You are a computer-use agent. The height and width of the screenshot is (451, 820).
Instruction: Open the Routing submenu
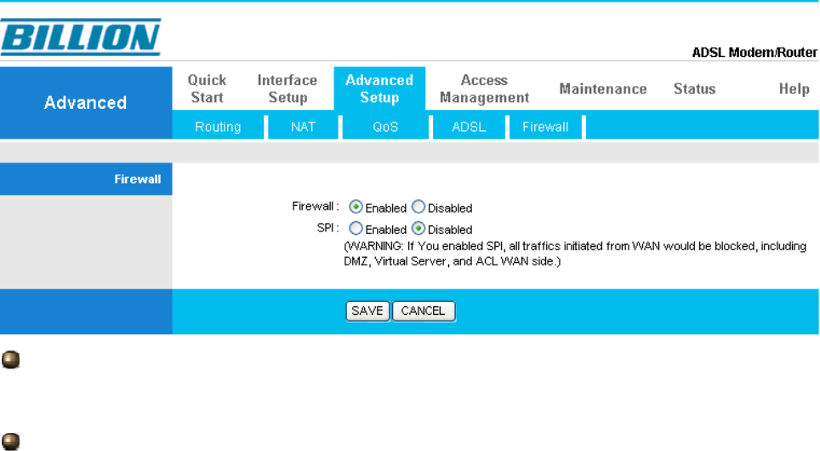(x=218, y=127)
